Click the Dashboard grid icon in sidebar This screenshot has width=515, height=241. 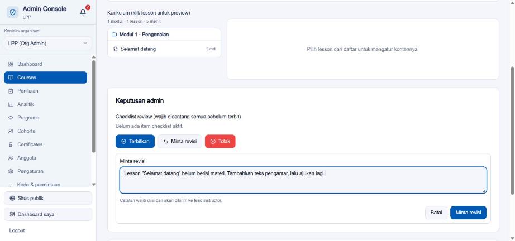[11, 64]
